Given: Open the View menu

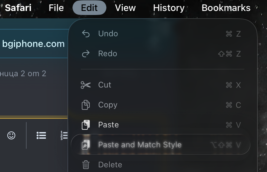Looking at the screenshot, I should point(125,8).
